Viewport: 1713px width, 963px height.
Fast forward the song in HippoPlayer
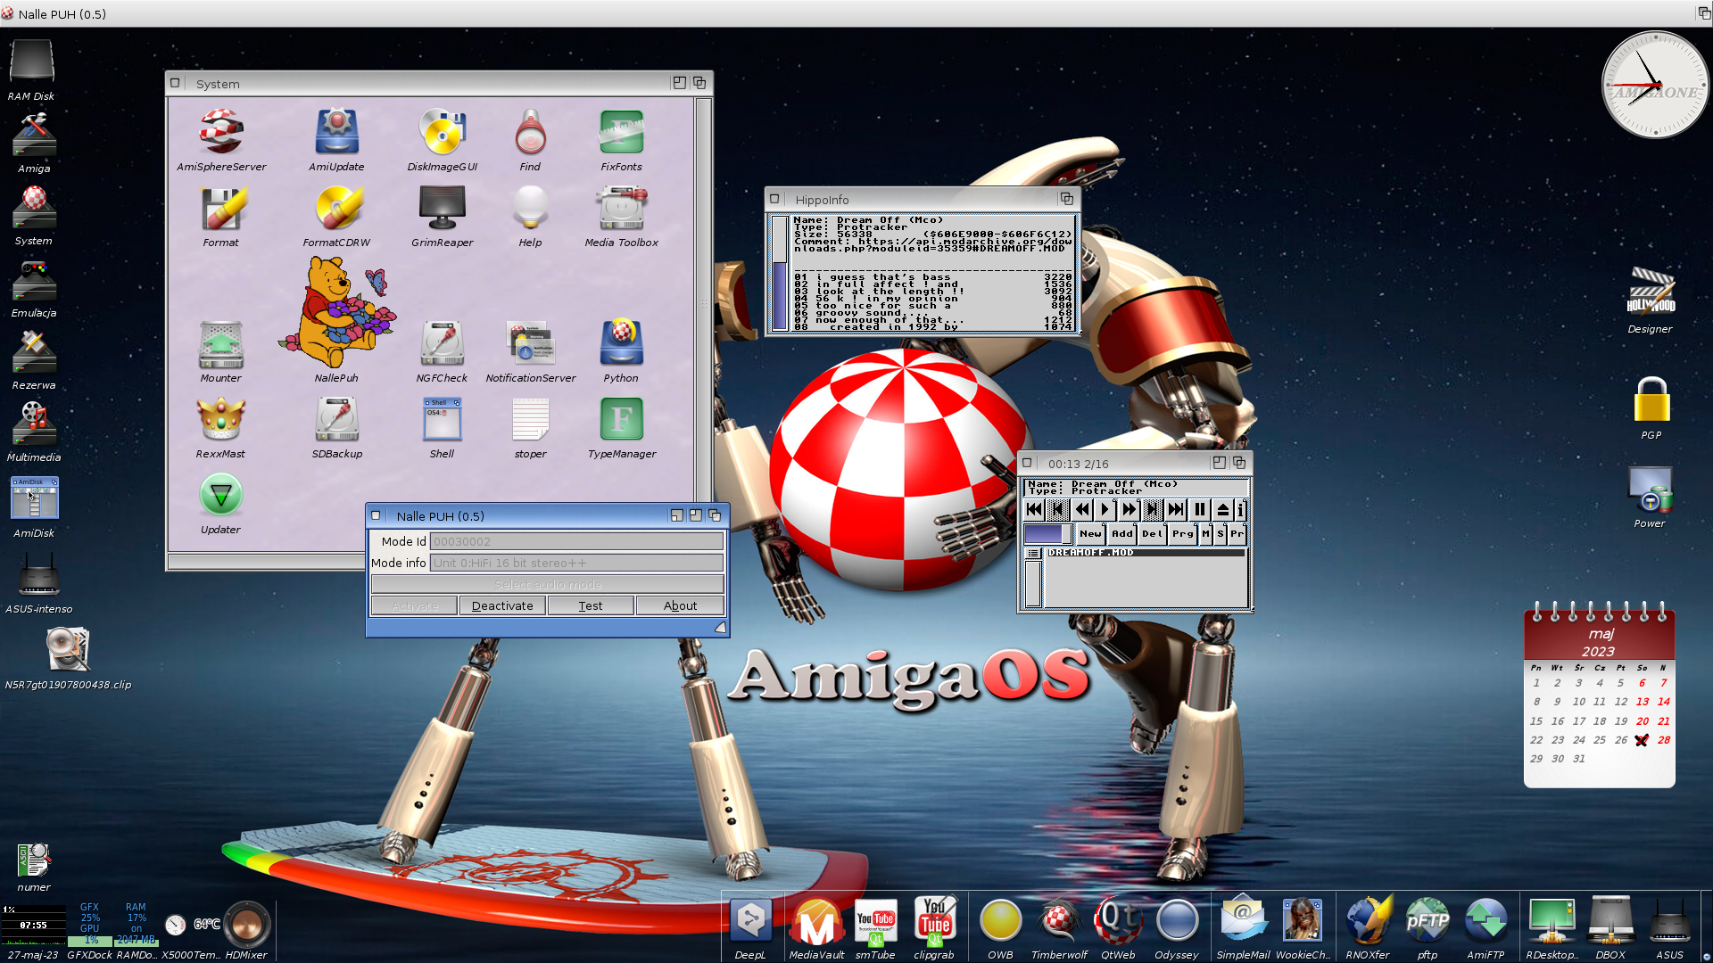(x=1129, y=509)
